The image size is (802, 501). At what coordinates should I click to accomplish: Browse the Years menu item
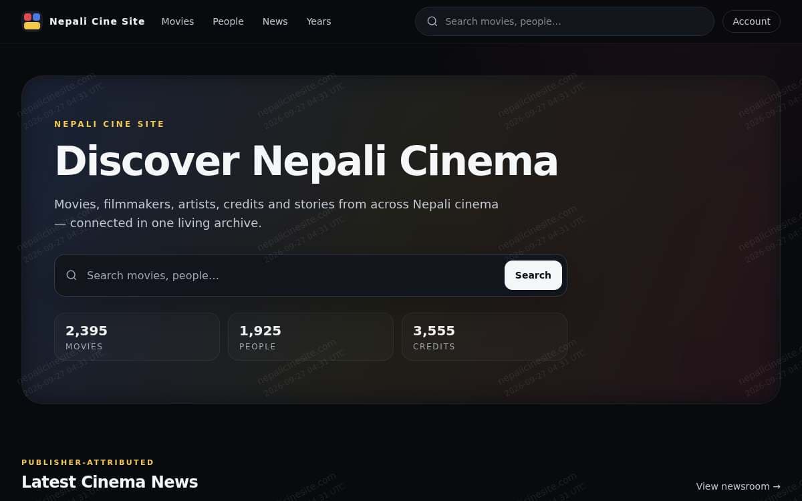coord(319,21)
